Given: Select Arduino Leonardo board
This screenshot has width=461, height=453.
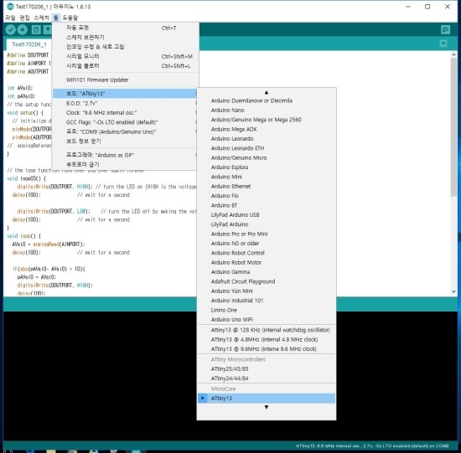Looking at the screenshot, I should pyautogui.click(x=267, y=139).
